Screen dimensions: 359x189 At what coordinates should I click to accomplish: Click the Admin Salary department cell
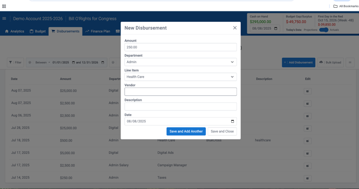[118, 165]
